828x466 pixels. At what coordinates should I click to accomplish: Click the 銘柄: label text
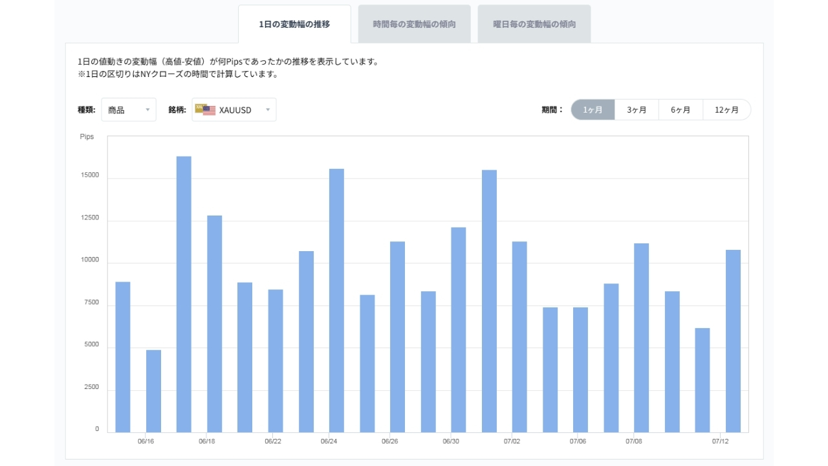pos(177,110)
